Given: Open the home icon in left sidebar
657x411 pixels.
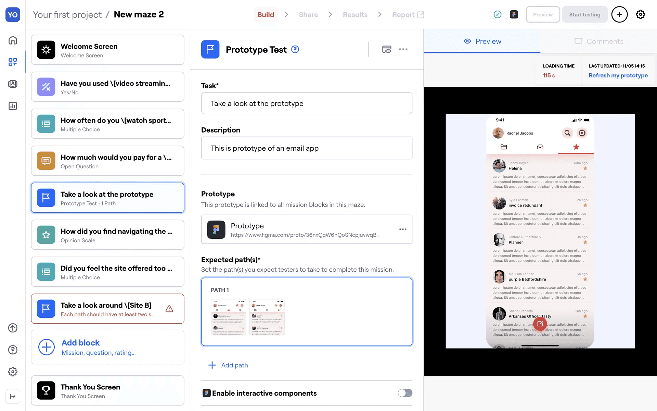Looking at the screenshot, I should (x=13, y=40).
